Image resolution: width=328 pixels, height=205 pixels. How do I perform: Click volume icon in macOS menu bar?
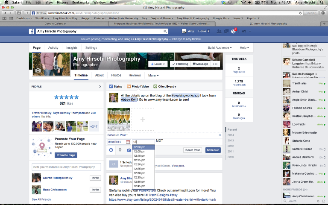coord(249,3)
